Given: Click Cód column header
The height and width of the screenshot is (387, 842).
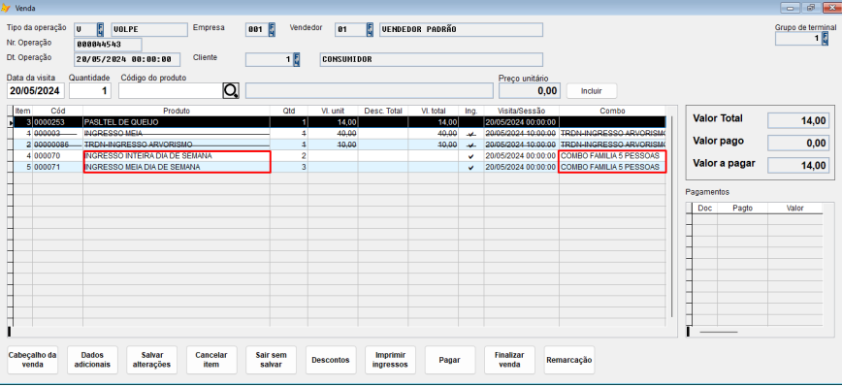Looking at the screenshot, I should click(x=57, y=111).
